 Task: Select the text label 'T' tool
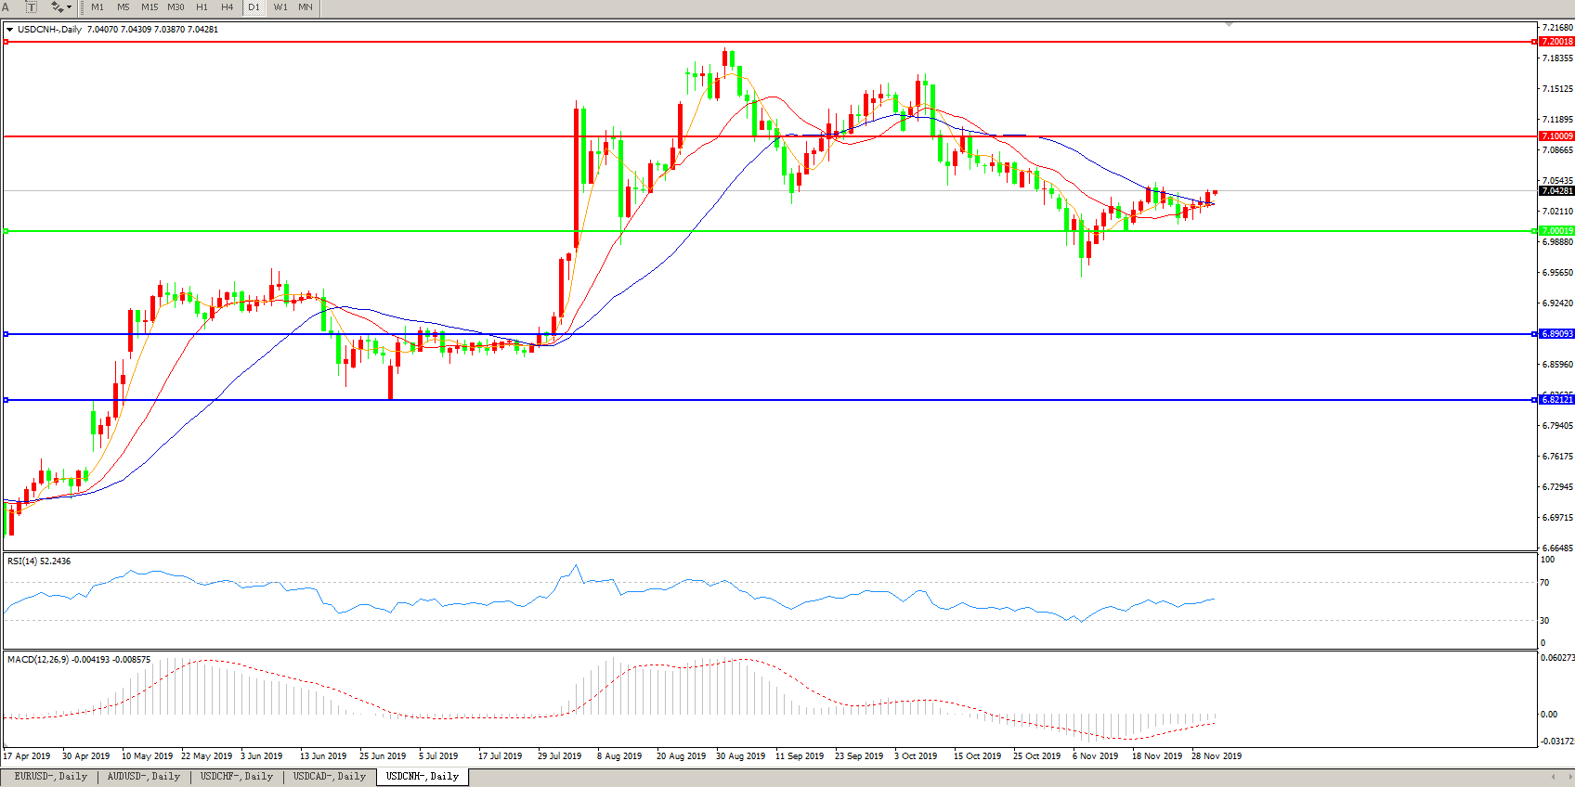pyautogui.click(x=31, y=6)
